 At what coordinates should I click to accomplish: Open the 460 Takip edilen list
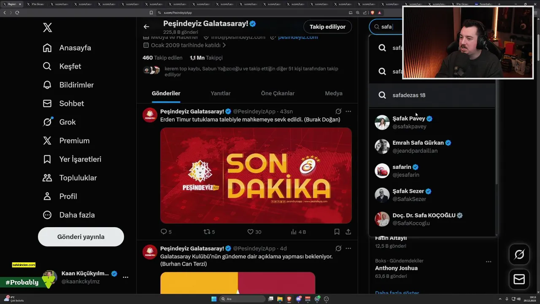point(162,57)
